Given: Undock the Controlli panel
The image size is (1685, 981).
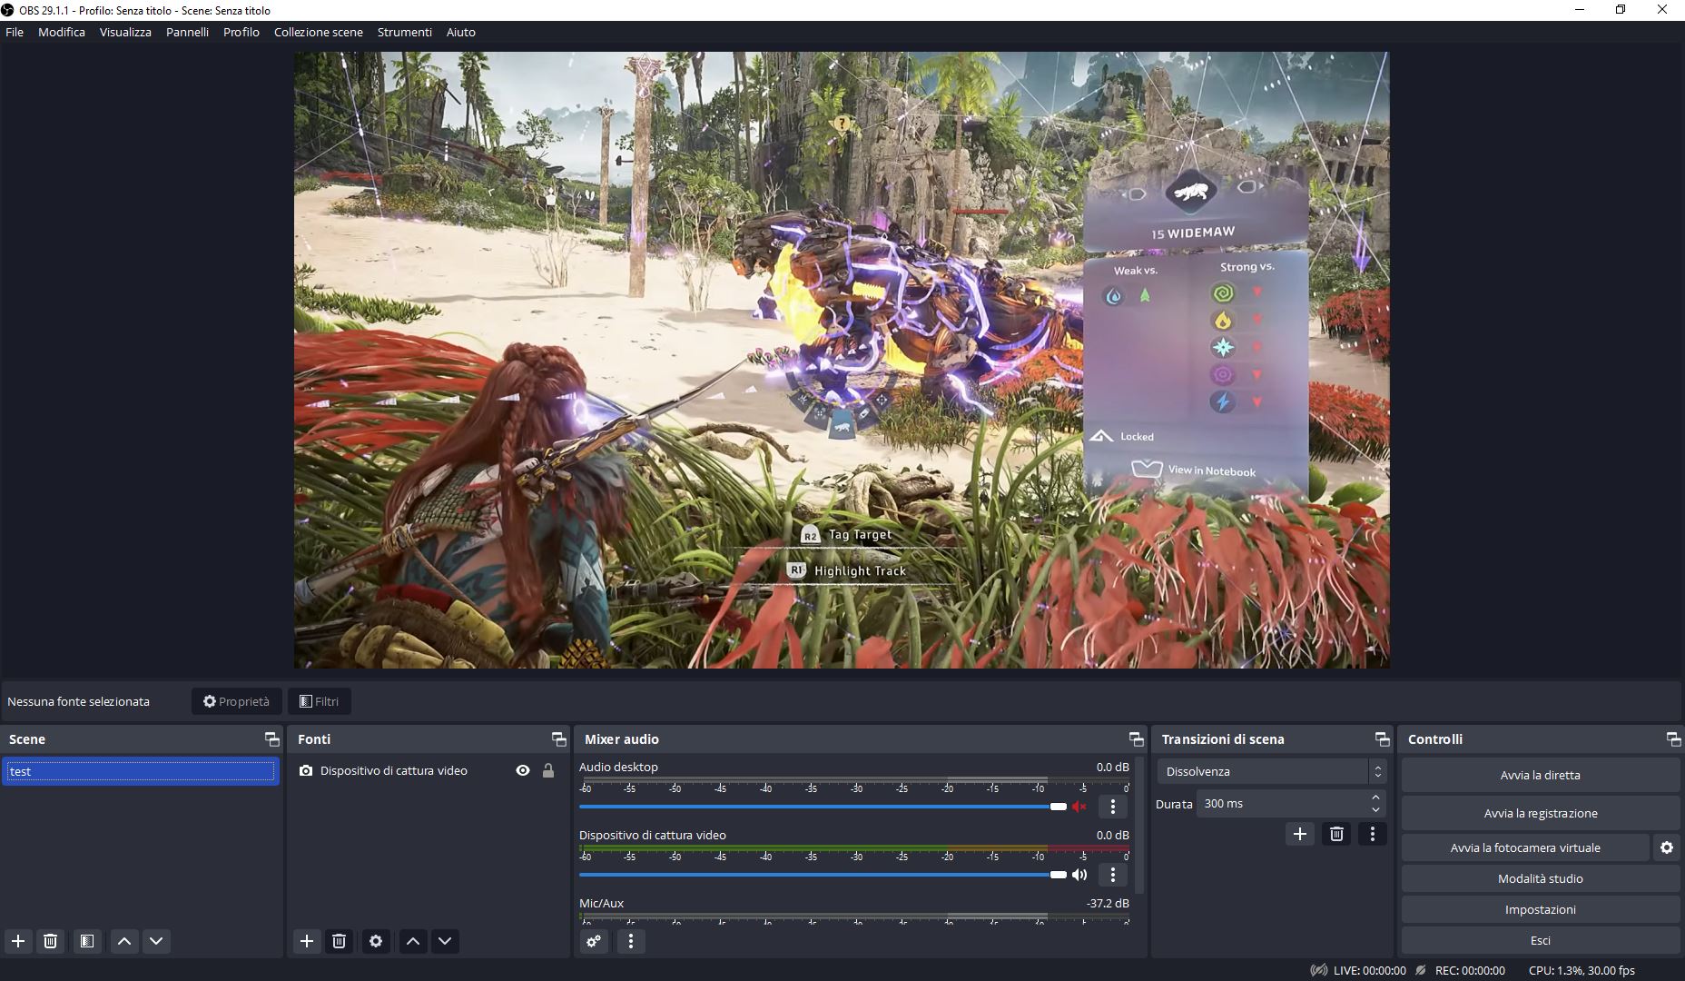Looking at the screenshot, I should tap(1673, 739).
